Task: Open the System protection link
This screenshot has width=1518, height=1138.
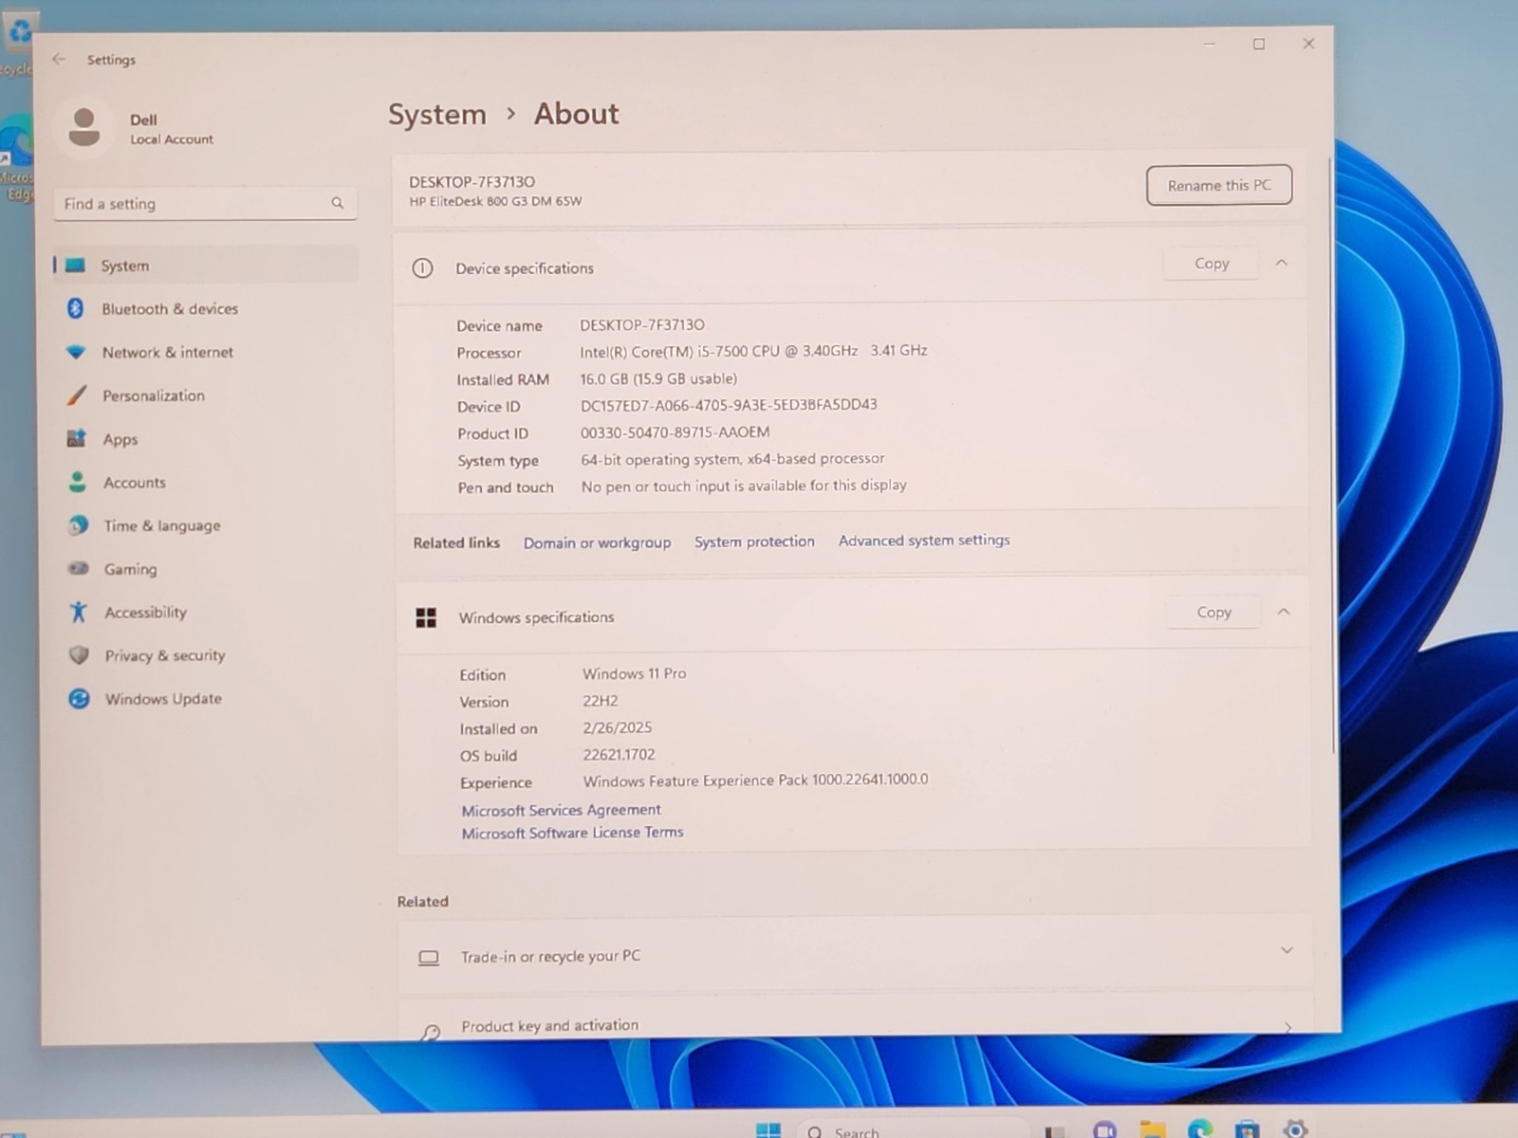Action: [754, 541]
